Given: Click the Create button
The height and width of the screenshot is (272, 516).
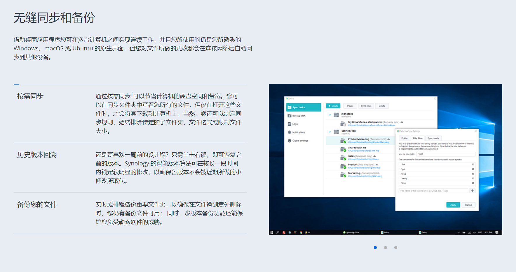Looking at the screenshot, I should click(333, 106).
